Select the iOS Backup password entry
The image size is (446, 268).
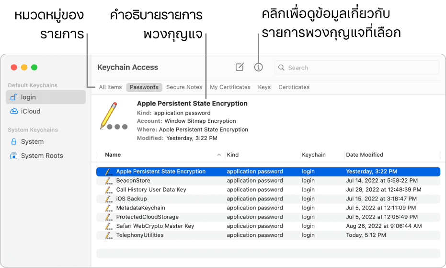coord(132,199)
